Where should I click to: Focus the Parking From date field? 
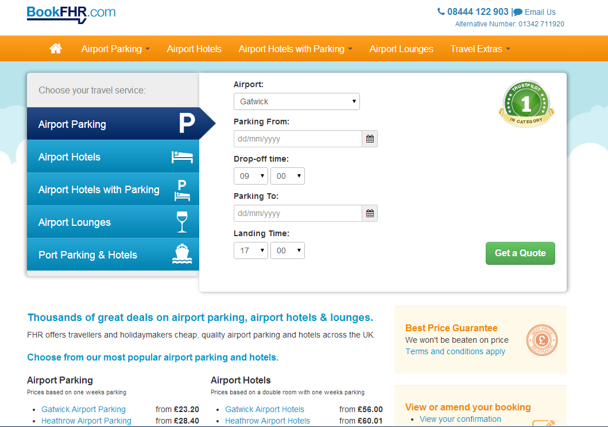tap(298, 139)
